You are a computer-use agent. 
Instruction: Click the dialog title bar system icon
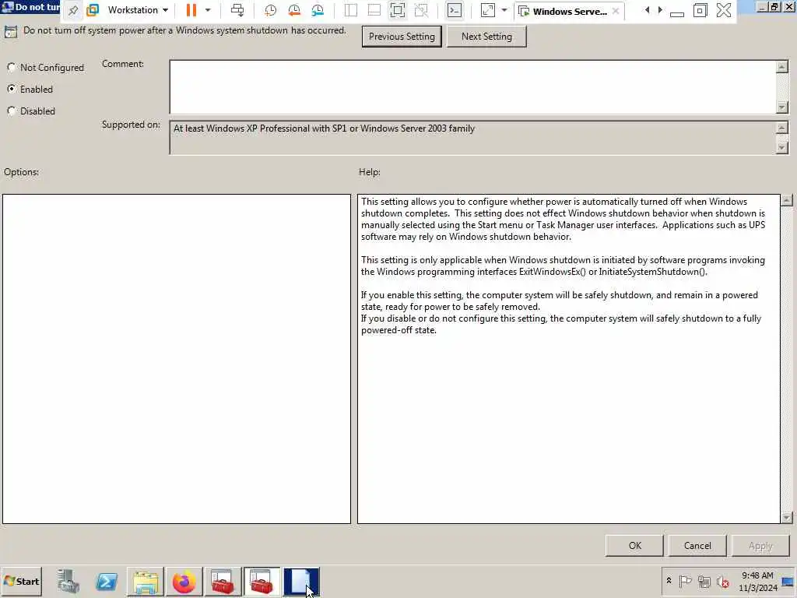coord(8,6)
